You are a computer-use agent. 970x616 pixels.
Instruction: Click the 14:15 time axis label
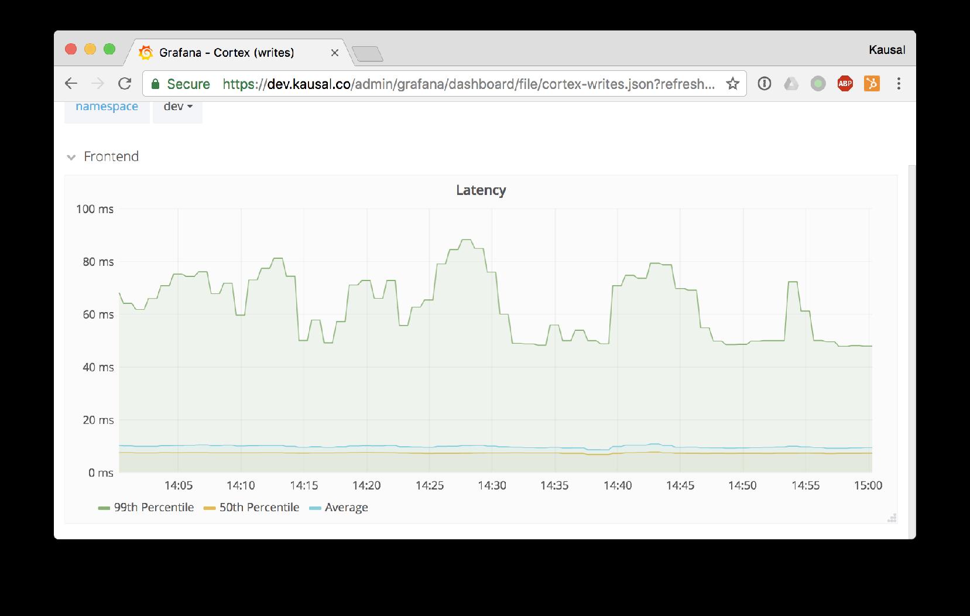click(304, 485)
